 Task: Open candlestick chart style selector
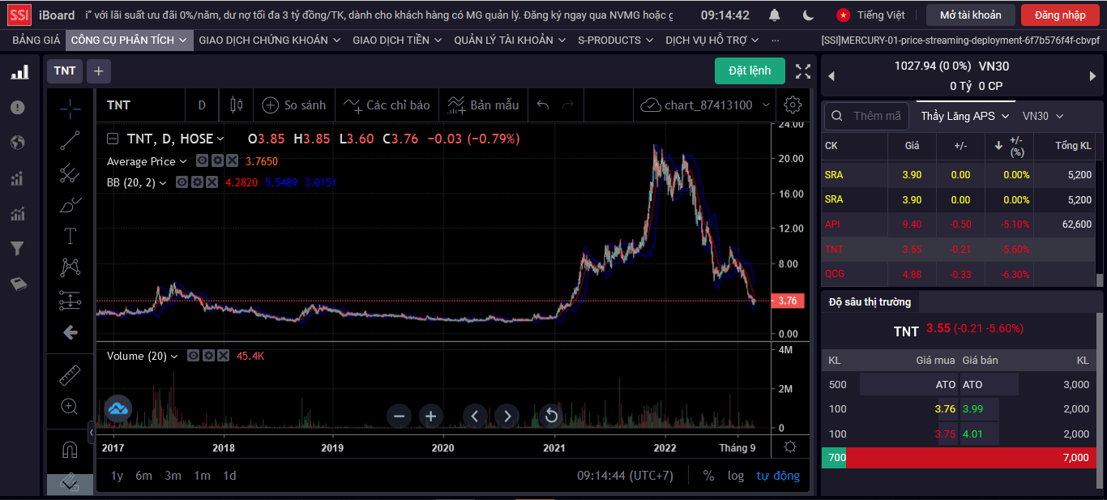237,105
